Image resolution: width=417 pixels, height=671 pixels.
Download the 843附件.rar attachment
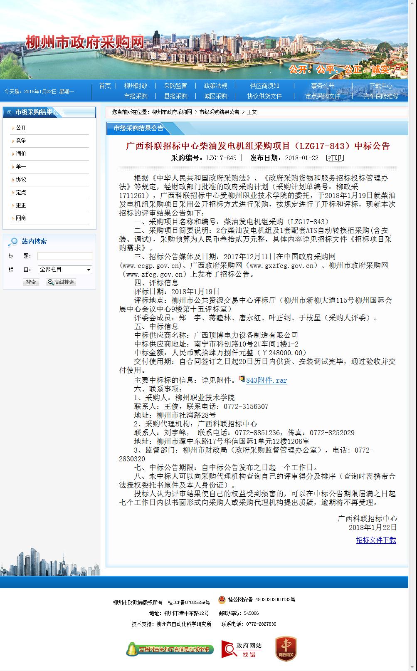[x=266, y=380]
